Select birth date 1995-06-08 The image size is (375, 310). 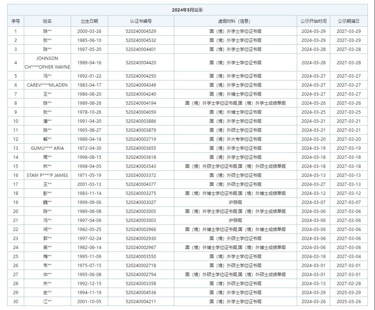[x=89, y=274]
